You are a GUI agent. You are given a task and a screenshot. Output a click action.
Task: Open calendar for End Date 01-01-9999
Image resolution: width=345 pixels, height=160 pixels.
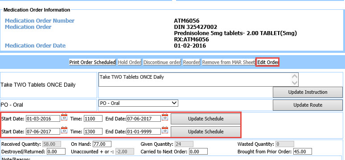click(x=165, y=130)
